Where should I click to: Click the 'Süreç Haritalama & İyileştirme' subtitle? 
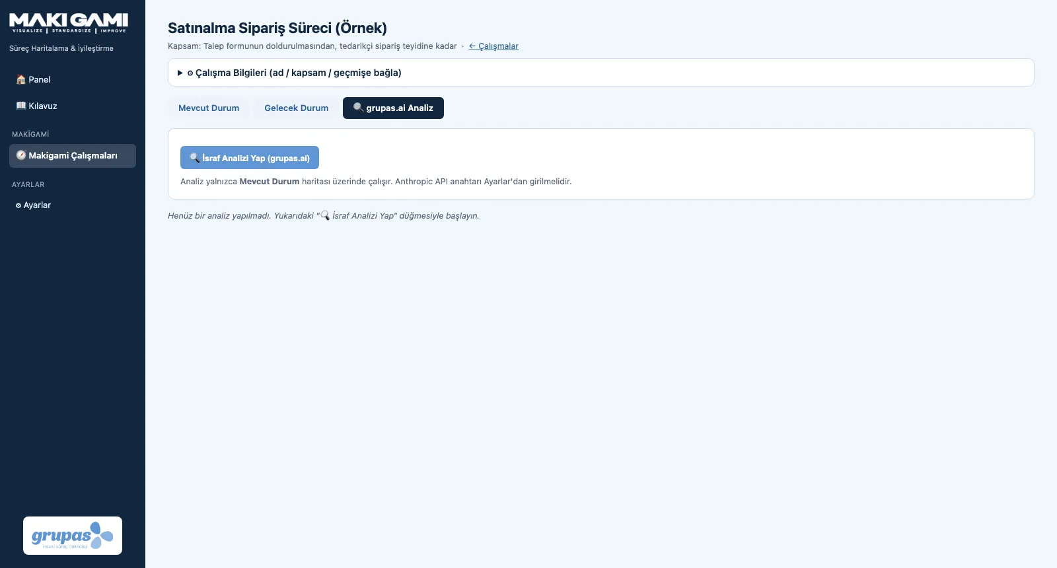coord(61,48)
